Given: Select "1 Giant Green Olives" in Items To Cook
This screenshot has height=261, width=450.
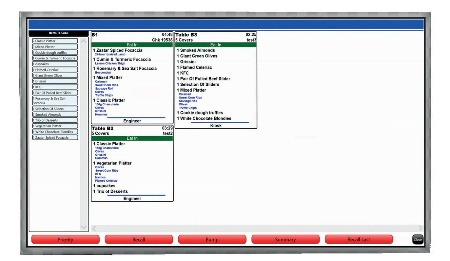Looking at the screenshot, I should point(55,75).
